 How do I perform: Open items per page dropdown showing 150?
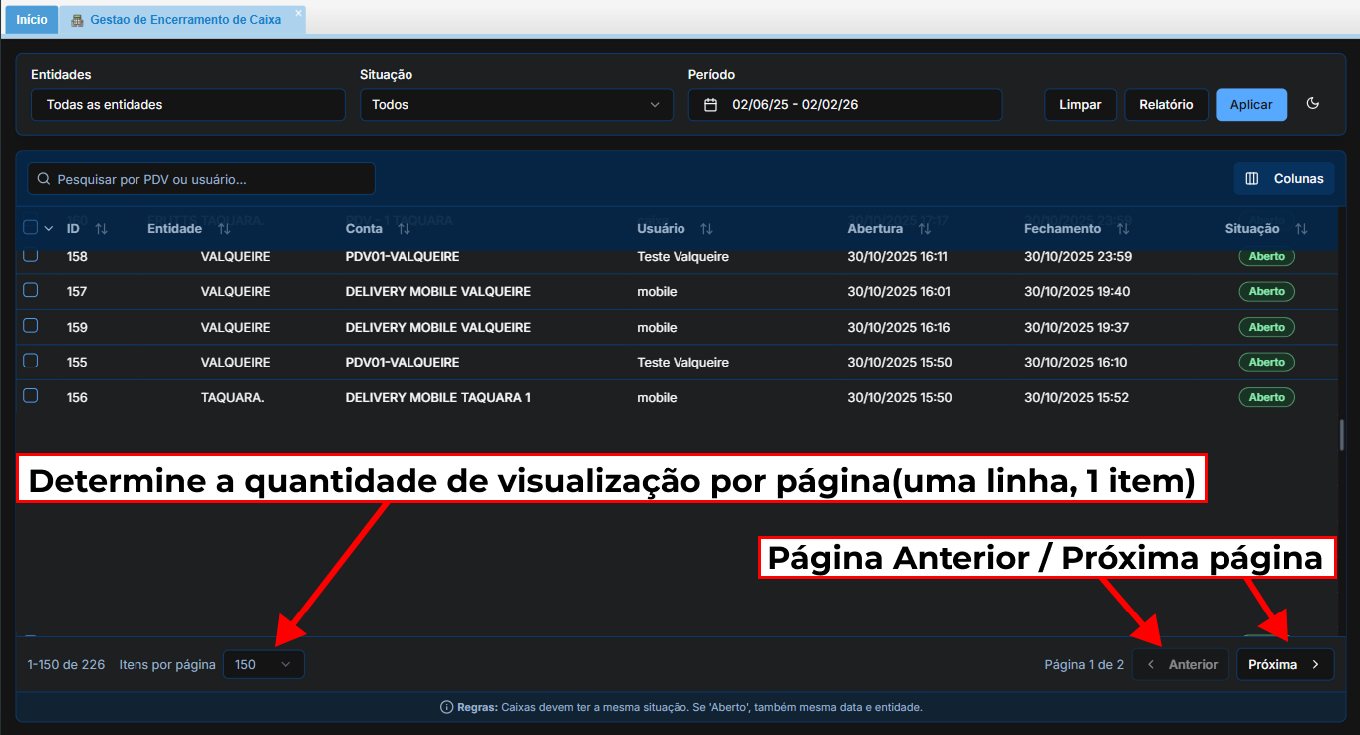[x=264, y=665]
